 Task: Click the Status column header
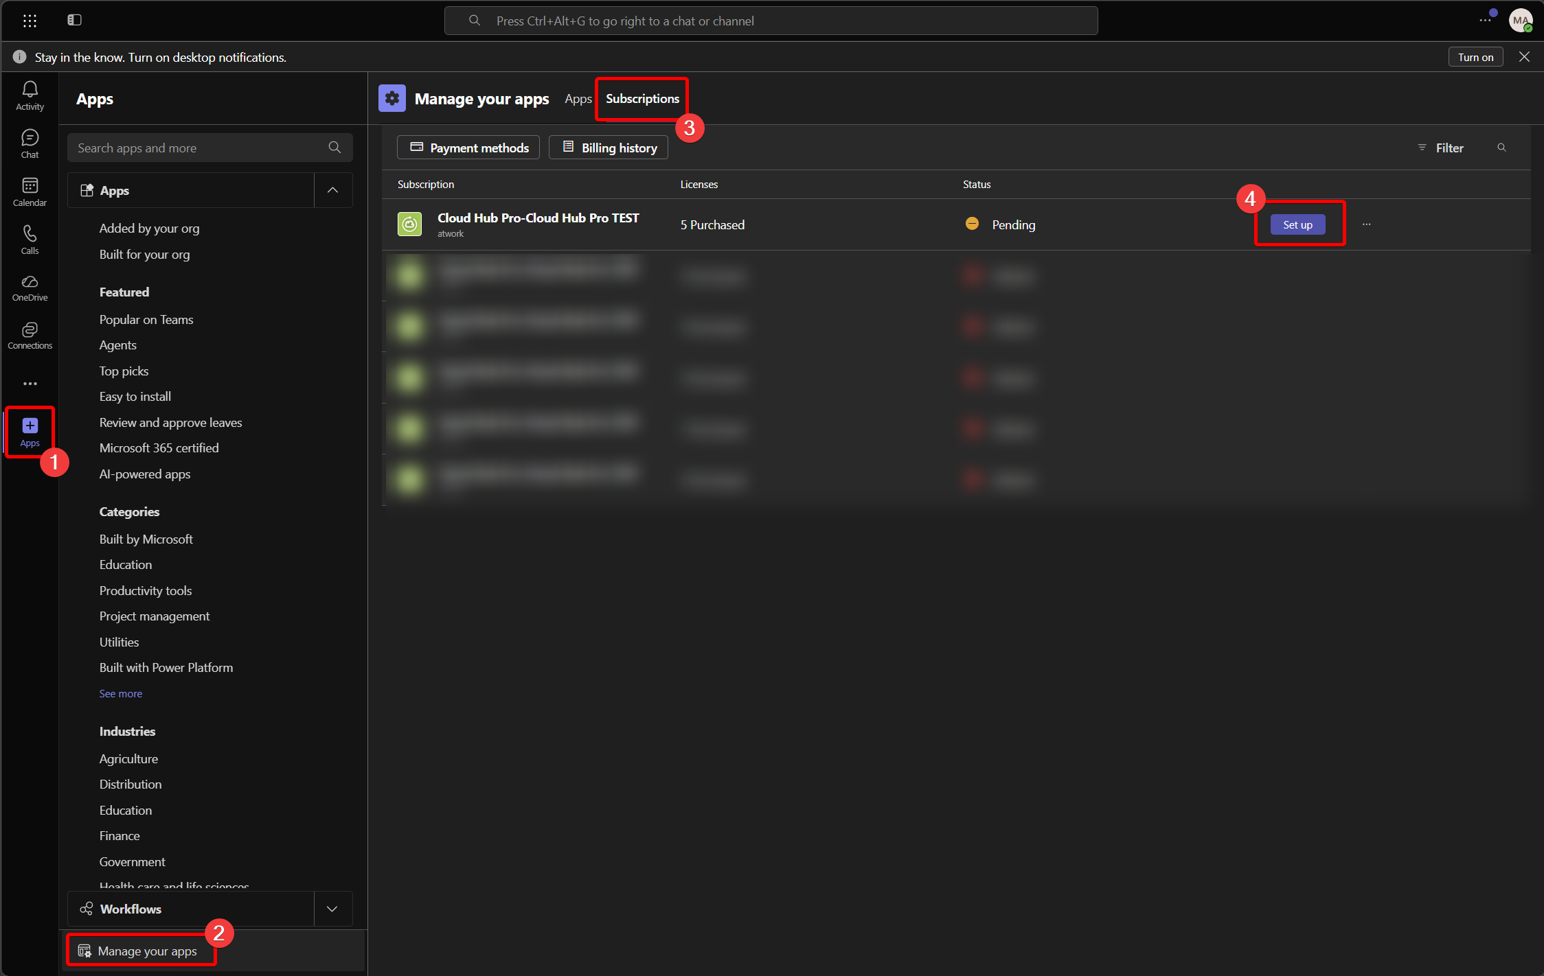(976, 185)
